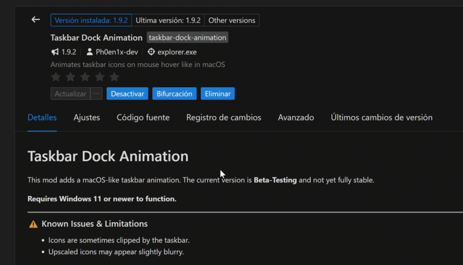Click the explorer.exe process label

[x=177, y=52]
